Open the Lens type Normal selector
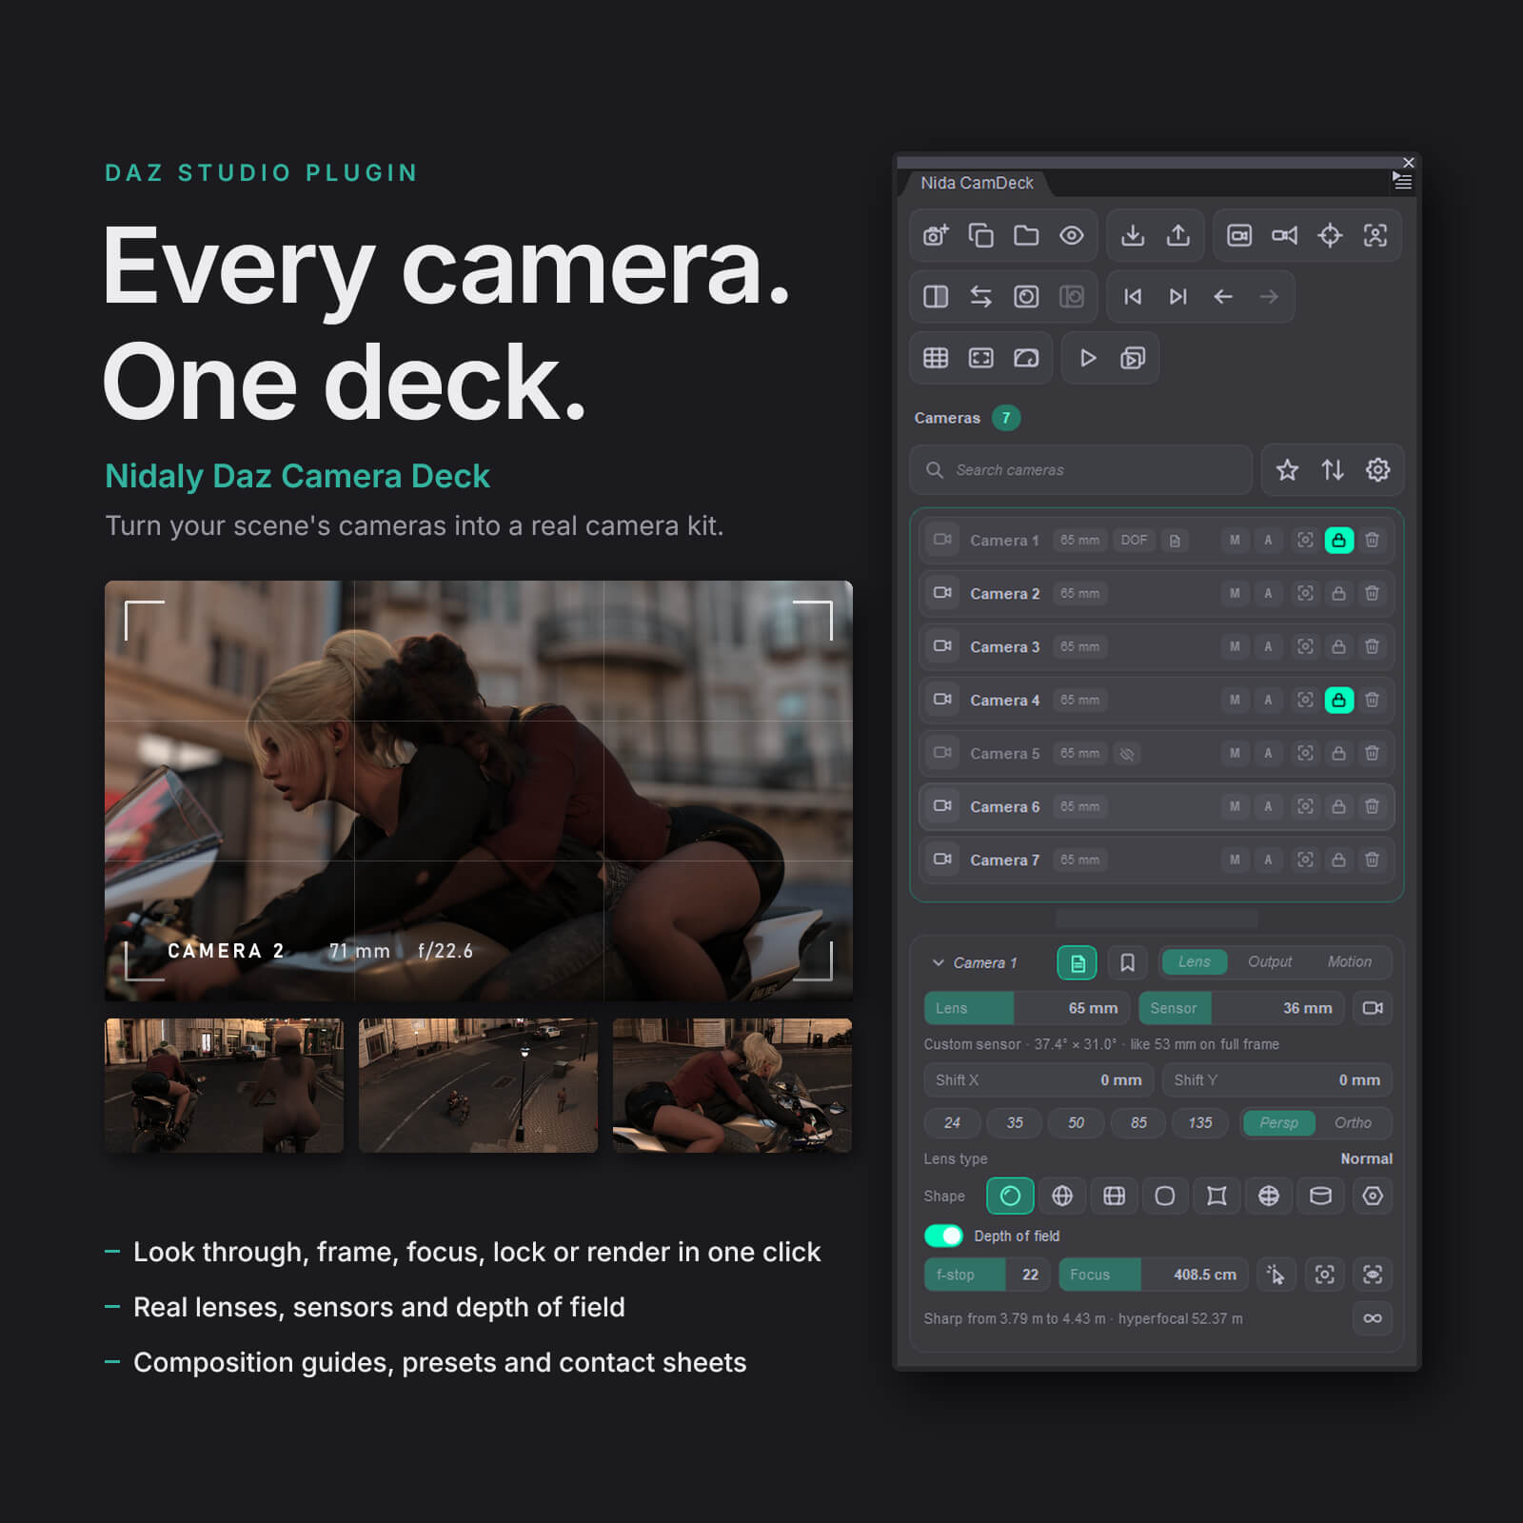 tap(1366, 1158)
